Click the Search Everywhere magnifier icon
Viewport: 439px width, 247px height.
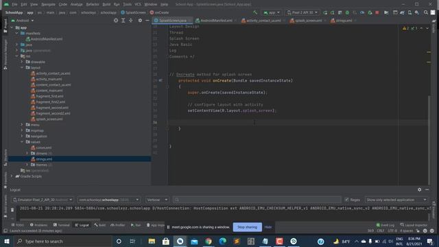[x=425, y=12]
